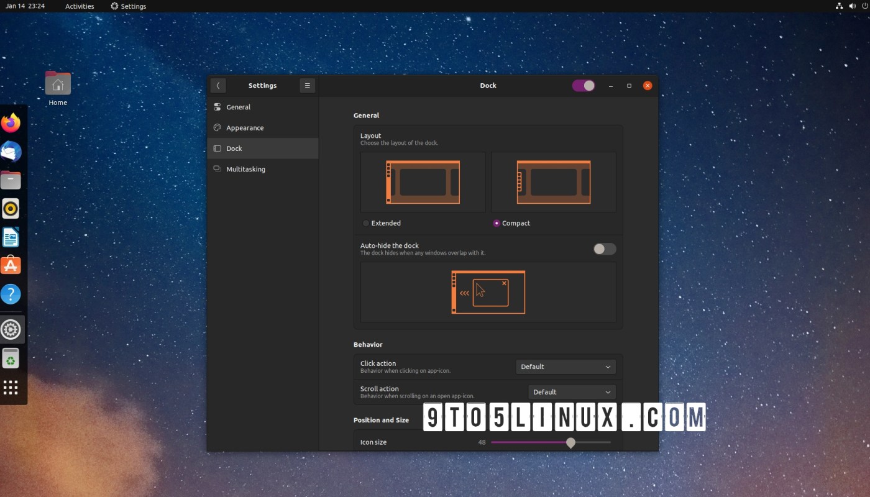Open the Trash dock icon

(x=11, y=358)
